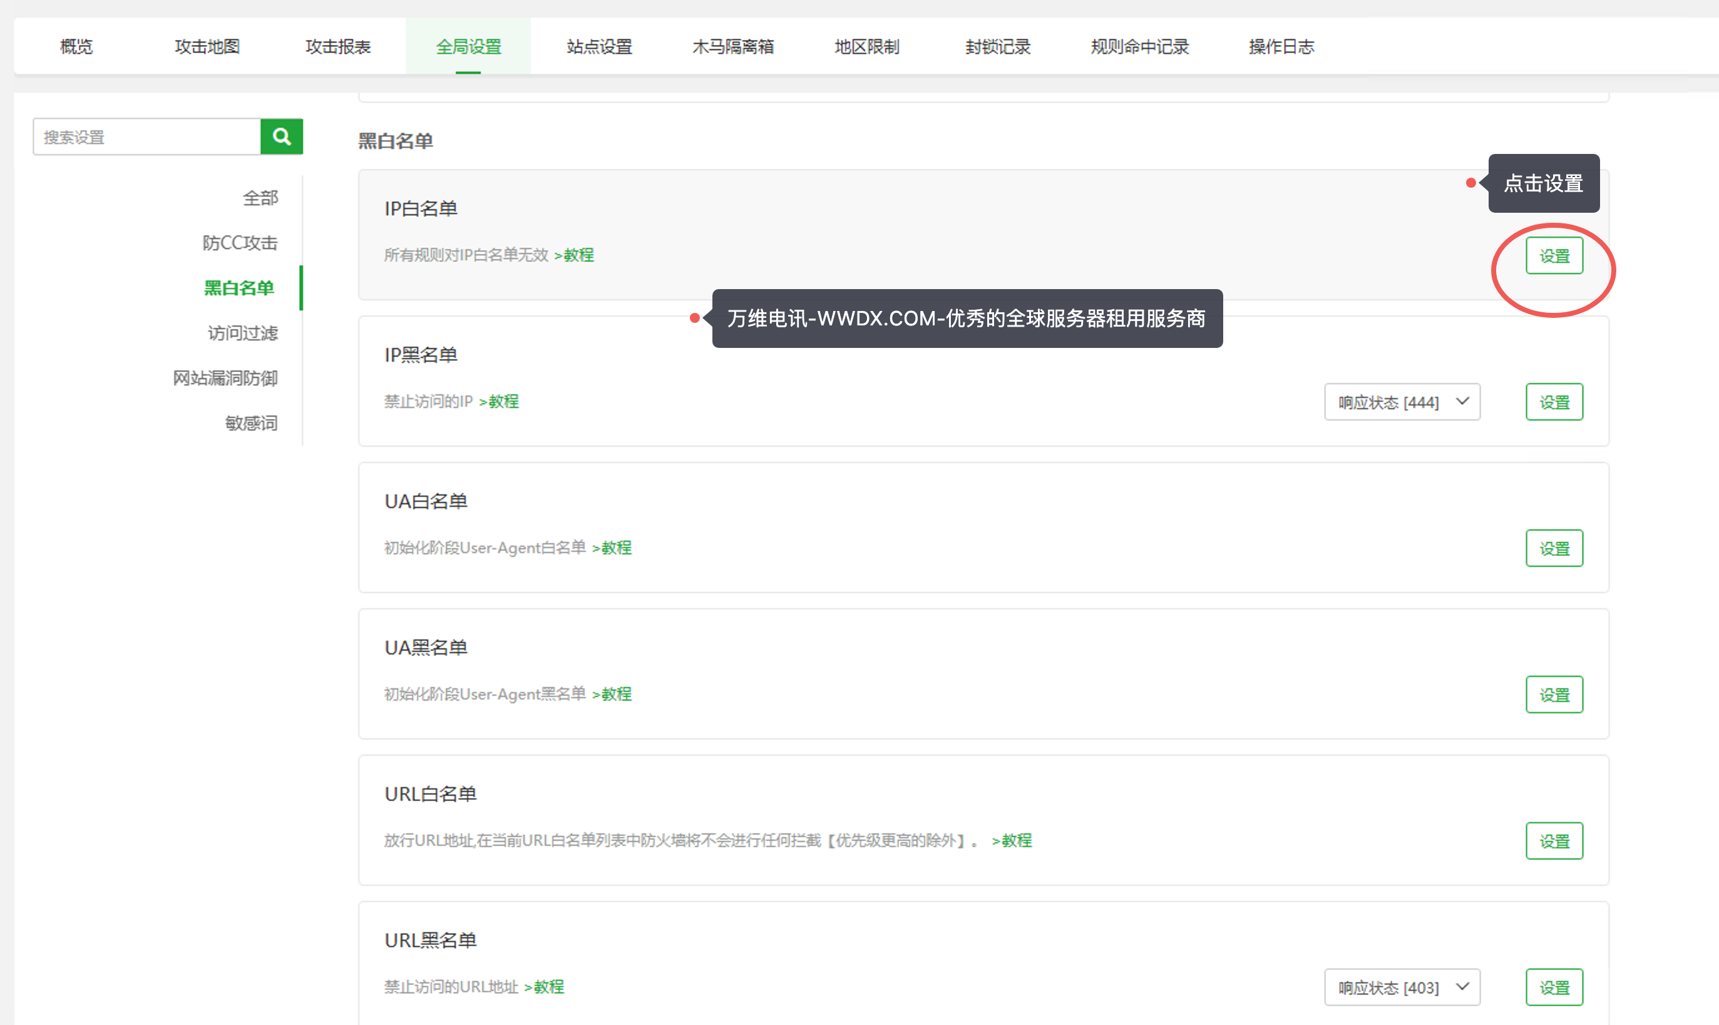Screen dimensions: 1719x1025
Task: Open the 封锁记录 tab
Action: pyautogui.click(x=998, y=46)
